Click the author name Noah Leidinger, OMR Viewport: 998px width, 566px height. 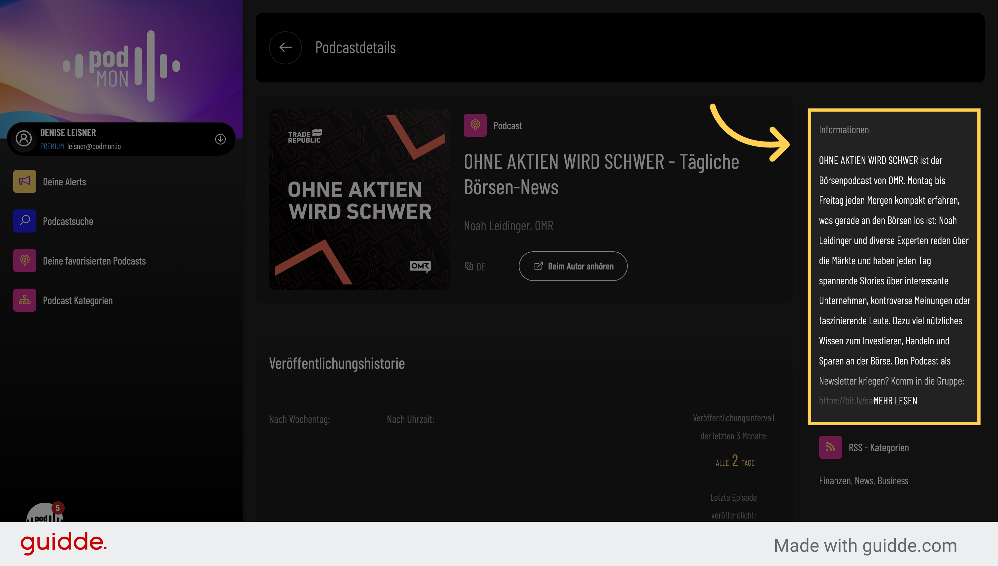pyautogui.click(x=508, y=226)
